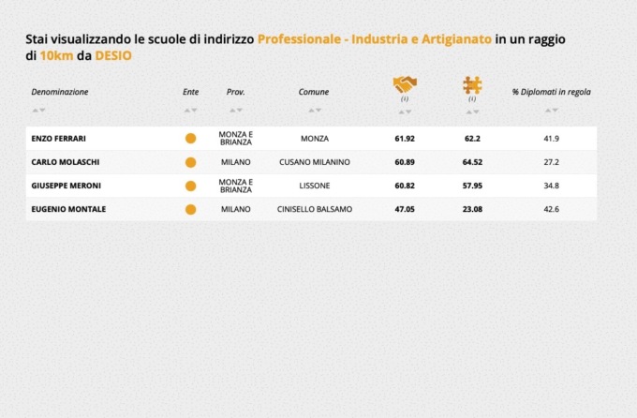637x418 pixels.
Task: Click the 34.8 diplomati percentage
Action: pyautogui.click(x=551, y=186)
